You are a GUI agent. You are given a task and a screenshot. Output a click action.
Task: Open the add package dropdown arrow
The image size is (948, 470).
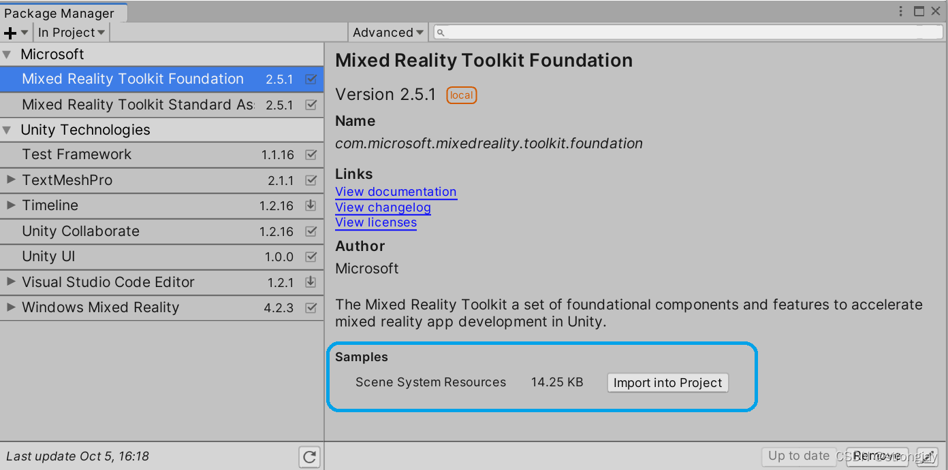25,33
